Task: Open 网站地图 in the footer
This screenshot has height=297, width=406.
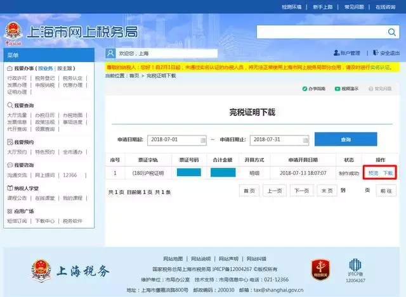Action: tap(173, 259)
